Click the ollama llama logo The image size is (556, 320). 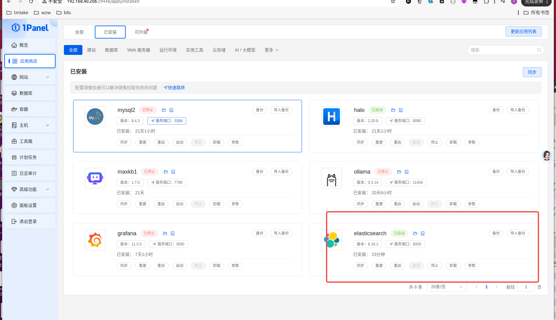332,178
